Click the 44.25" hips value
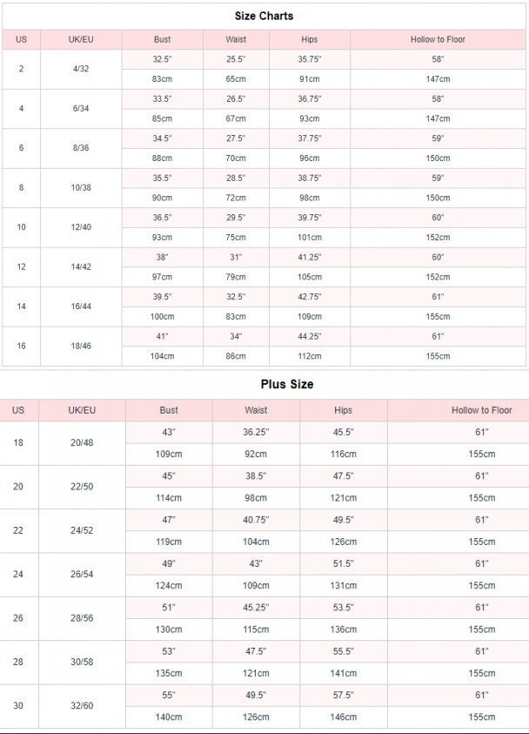This screenshot has height=734, width=529. (x=310, y=336)
